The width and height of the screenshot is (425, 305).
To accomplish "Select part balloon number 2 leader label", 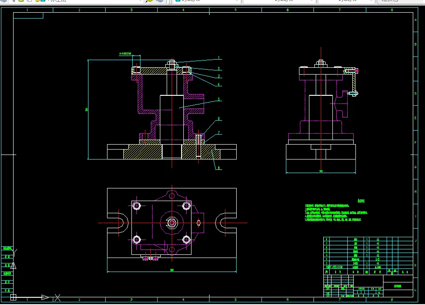I will click(219, 69).
